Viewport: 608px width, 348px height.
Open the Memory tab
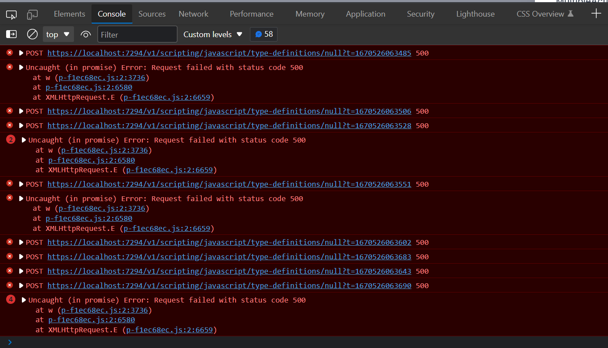pos(310,14)
